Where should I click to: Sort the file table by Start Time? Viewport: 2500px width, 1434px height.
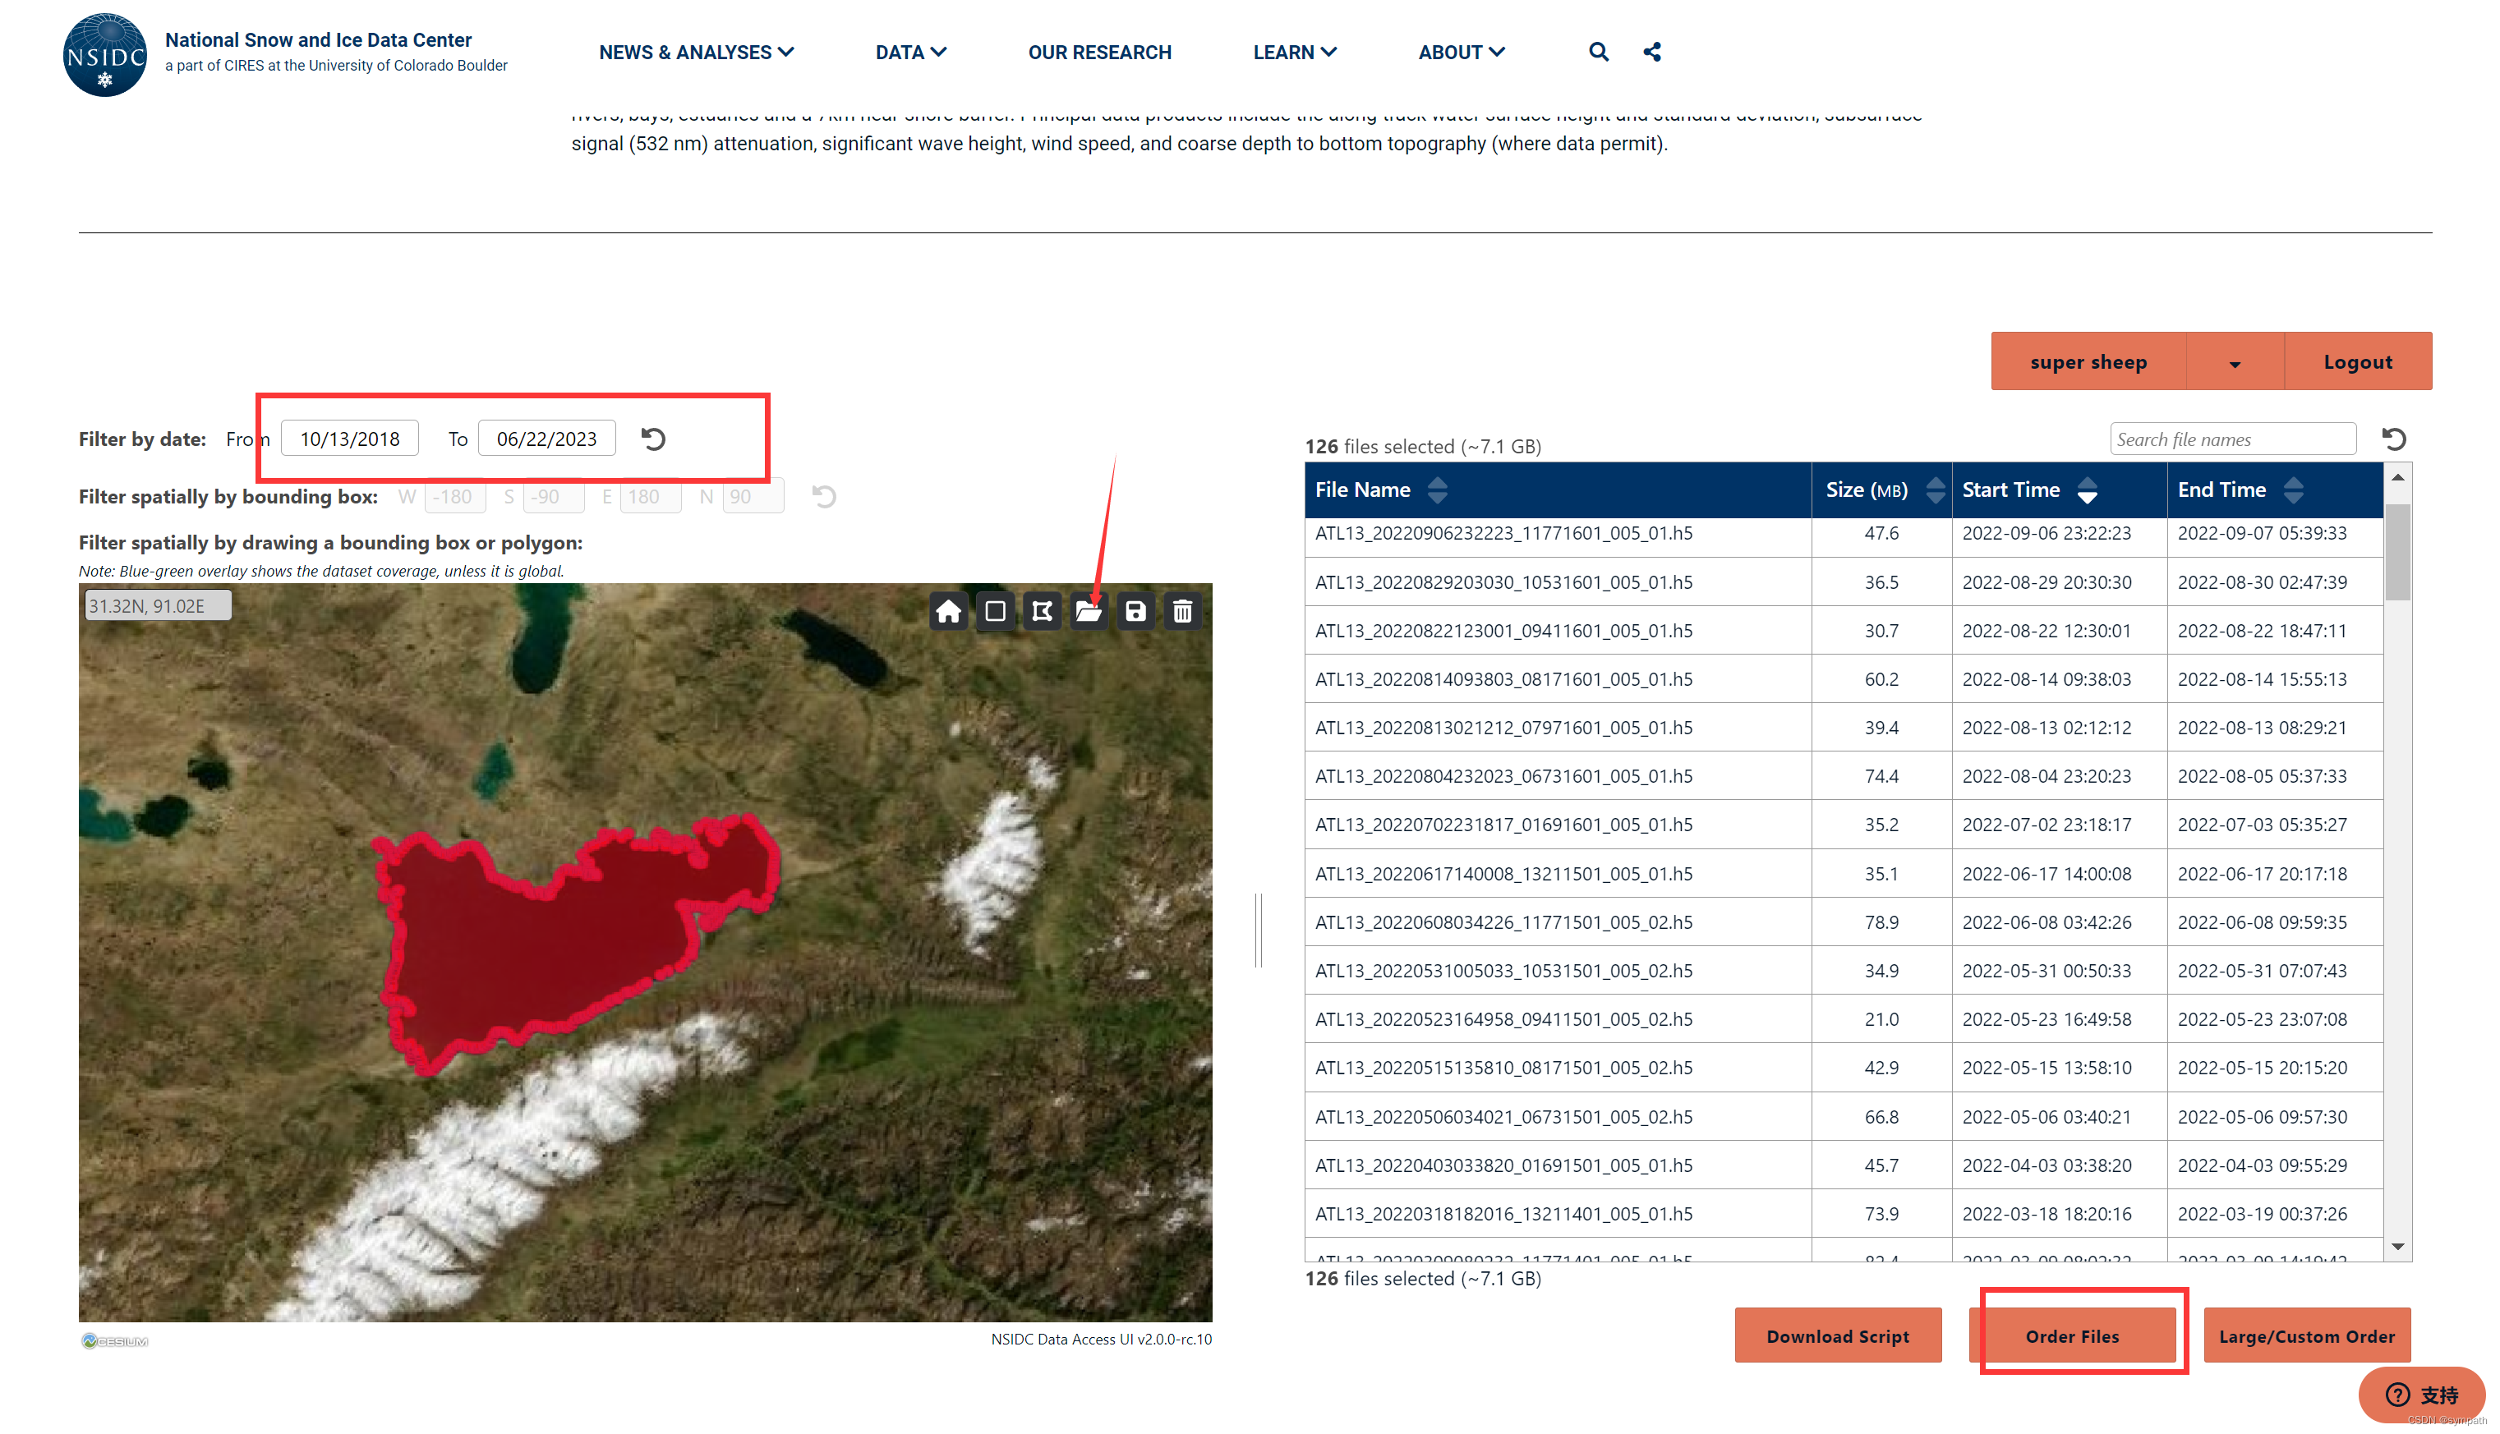coord(2086,489)
